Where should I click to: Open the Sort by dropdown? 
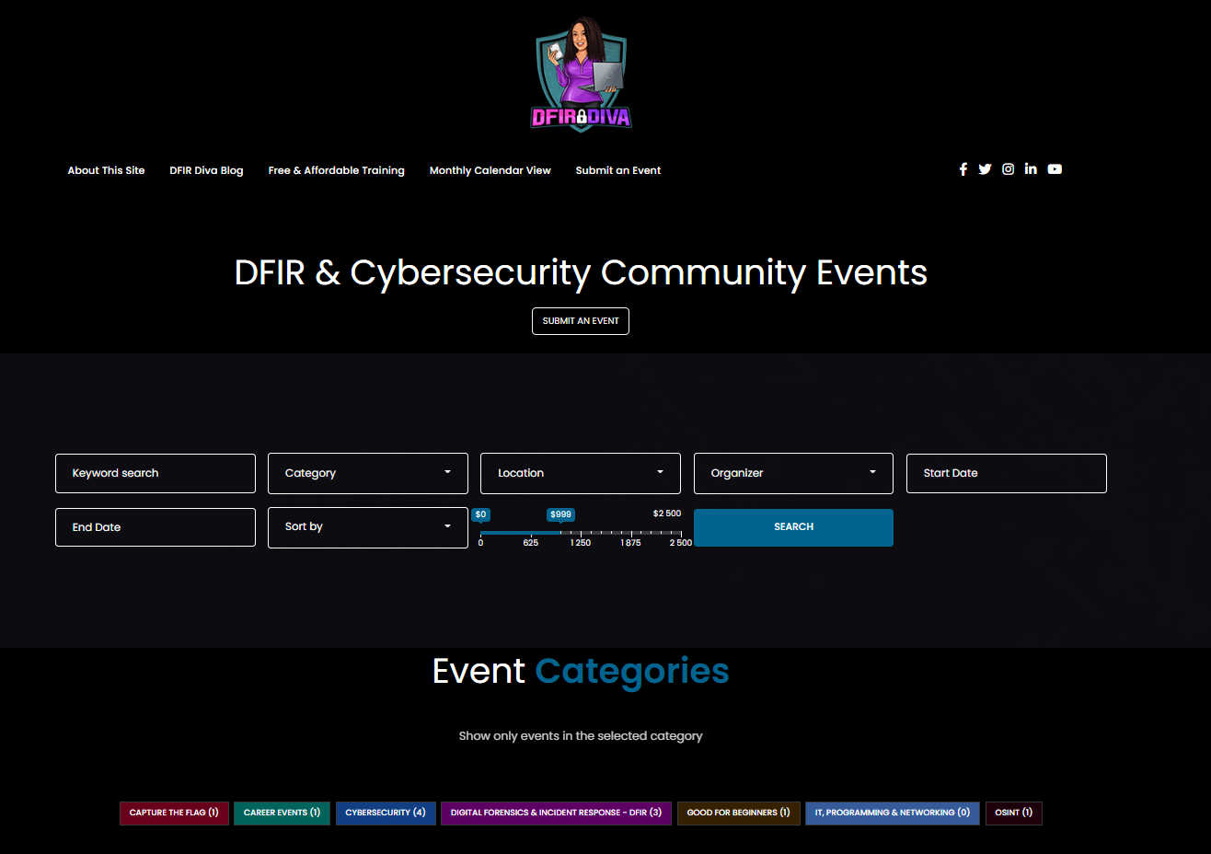point(368,527)
